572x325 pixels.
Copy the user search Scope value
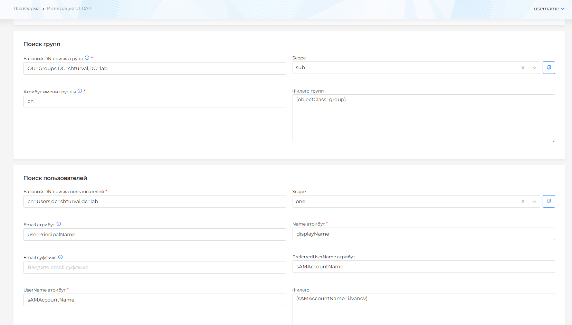pyautogui.click(x=549, y=201)
